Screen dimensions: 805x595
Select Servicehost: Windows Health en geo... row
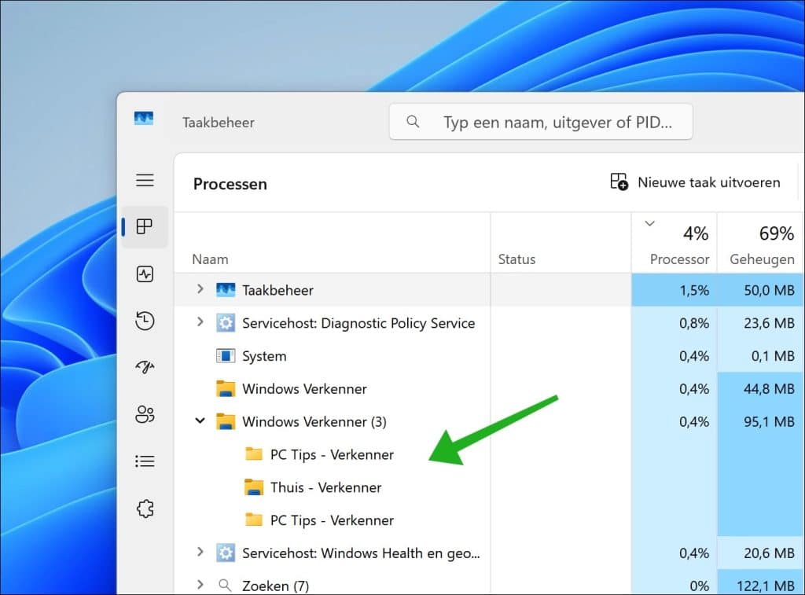[489, 553]
